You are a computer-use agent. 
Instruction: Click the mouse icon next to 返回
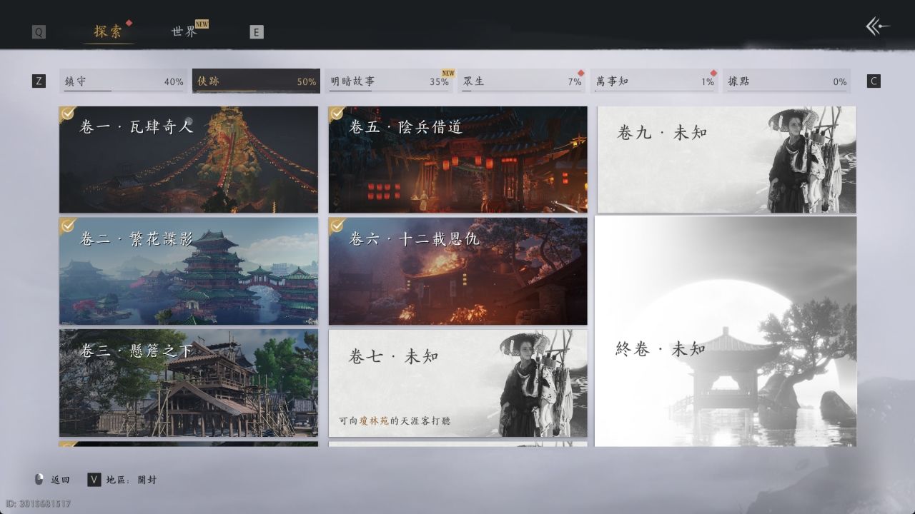39,480
